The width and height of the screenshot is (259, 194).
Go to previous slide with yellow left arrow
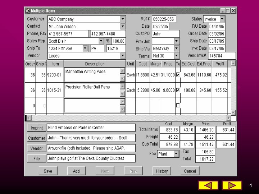(x=208, y=185)
